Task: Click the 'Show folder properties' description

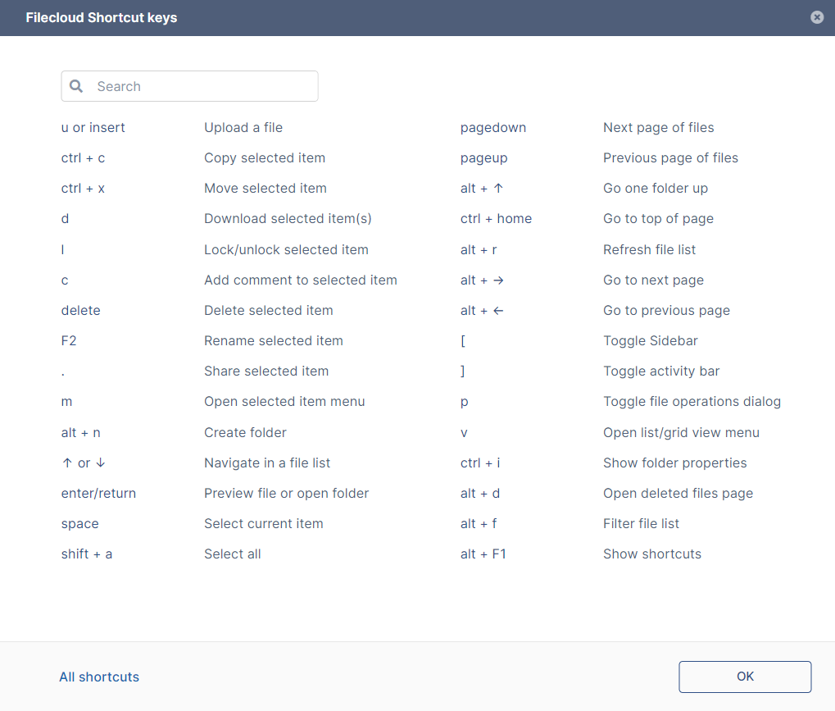Action: coord(675,463)
